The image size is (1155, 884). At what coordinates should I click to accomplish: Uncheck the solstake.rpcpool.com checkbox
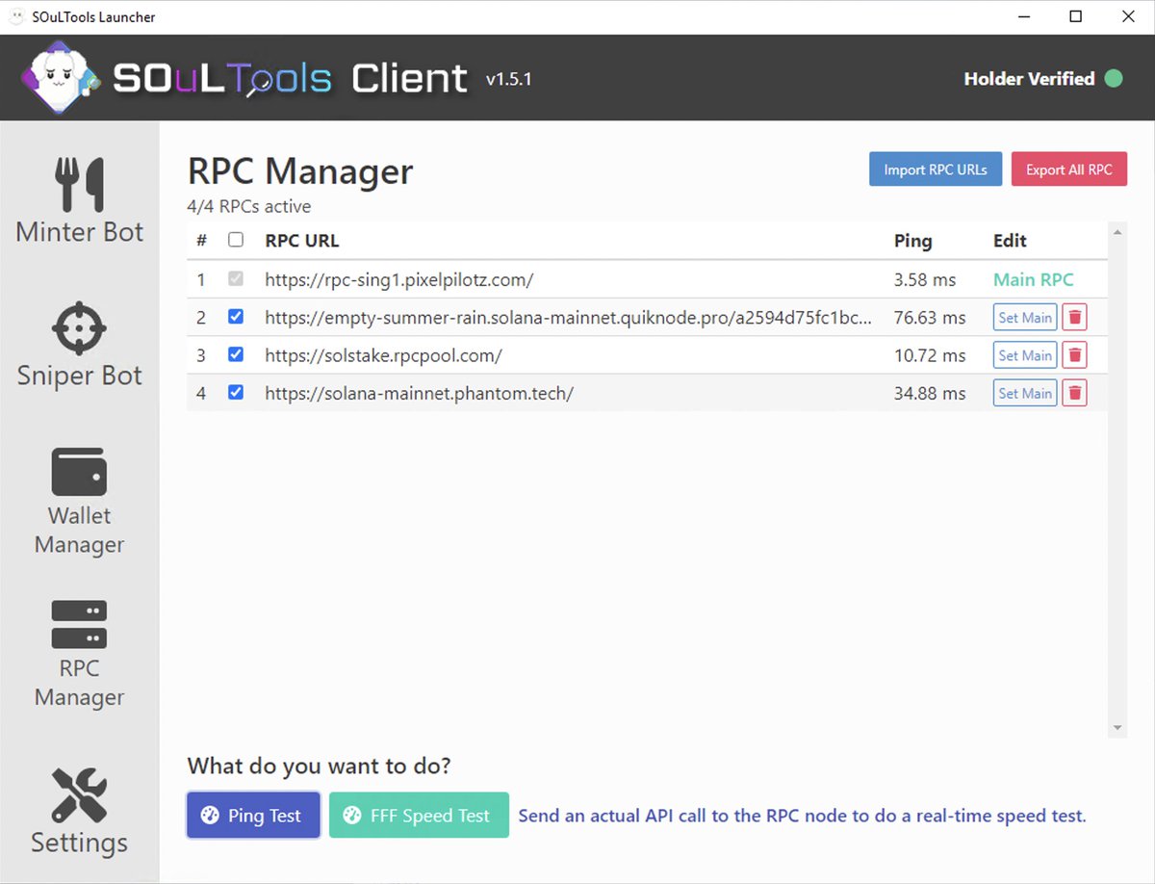pos(236,354)
